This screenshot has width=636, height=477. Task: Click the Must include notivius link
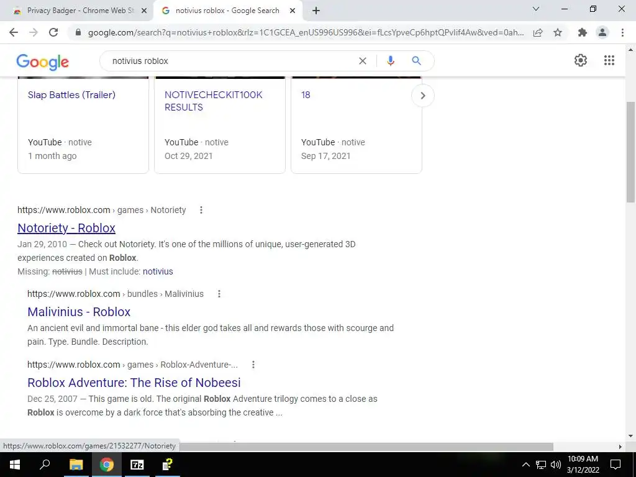tap(158, 271)
